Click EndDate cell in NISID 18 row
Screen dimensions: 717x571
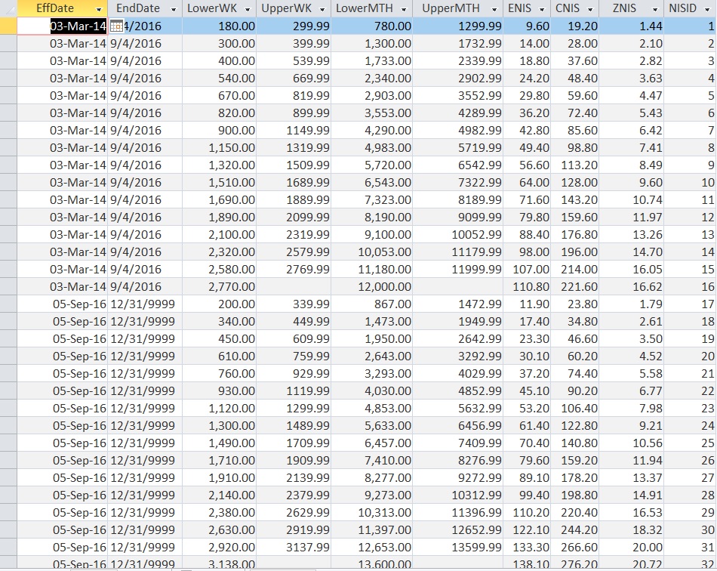click(x=145, y=322)
